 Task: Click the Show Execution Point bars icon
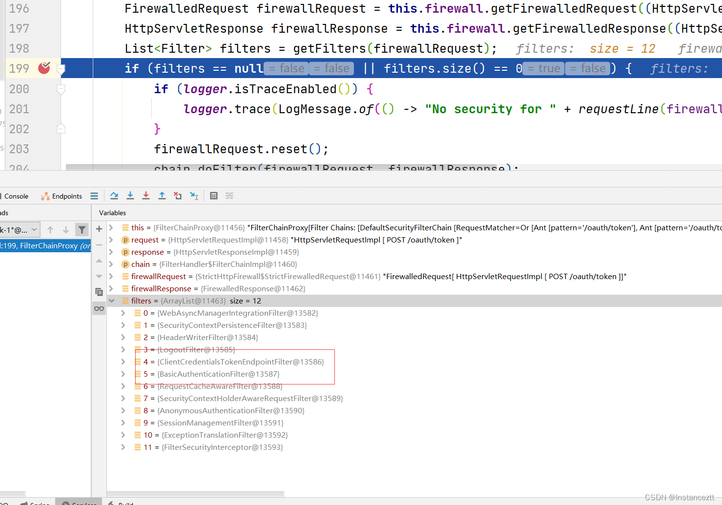(94, 196)
